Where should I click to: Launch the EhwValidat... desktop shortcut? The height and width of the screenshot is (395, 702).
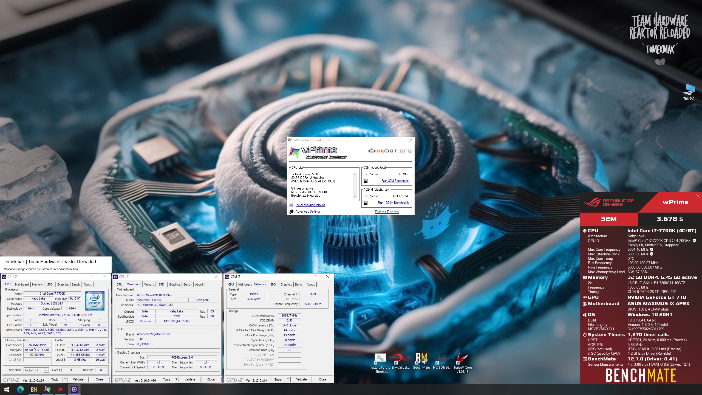point(400,361)
